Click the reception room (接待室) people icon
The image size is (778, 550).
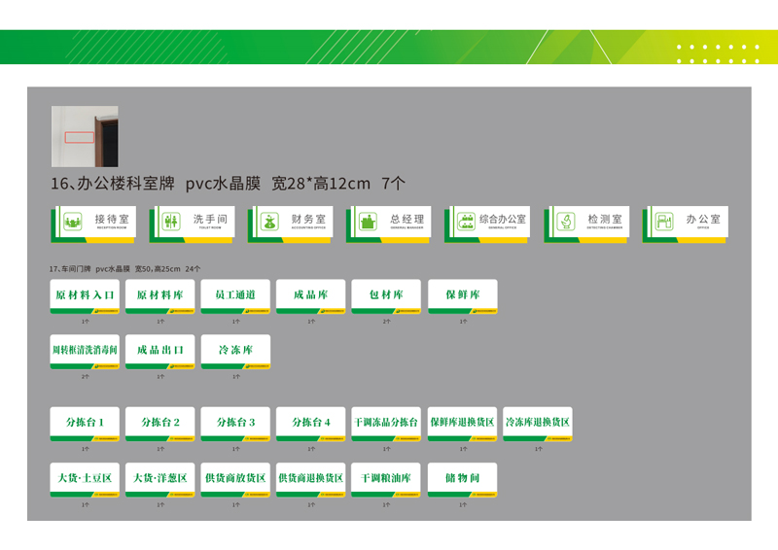(73, 222)
